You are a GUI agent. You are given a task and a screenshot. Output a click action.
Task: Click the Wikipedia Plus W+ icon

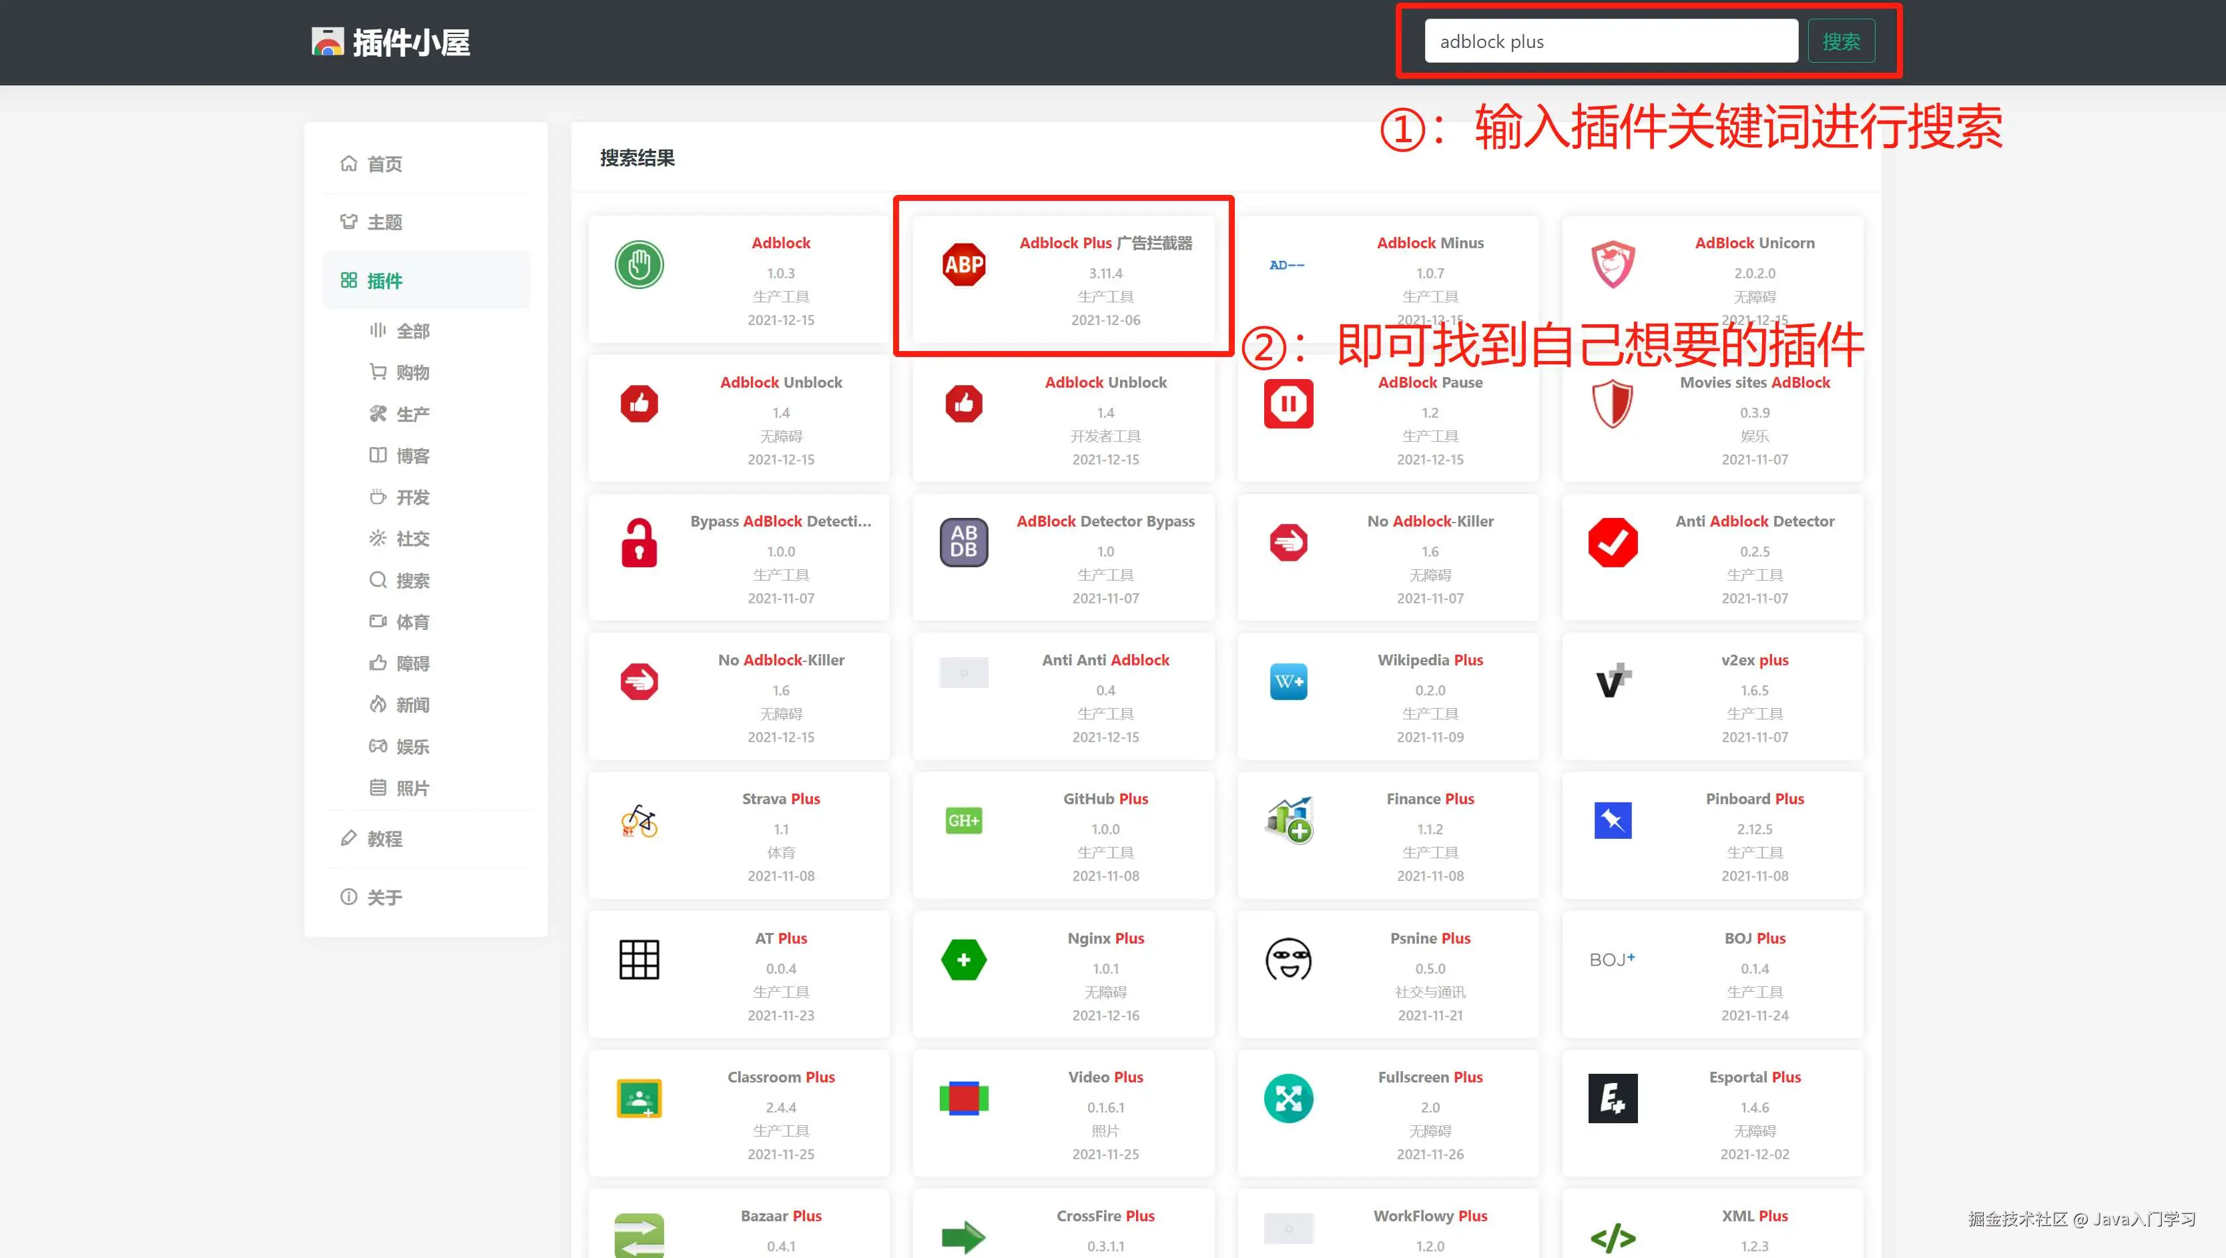(1288, 681)
